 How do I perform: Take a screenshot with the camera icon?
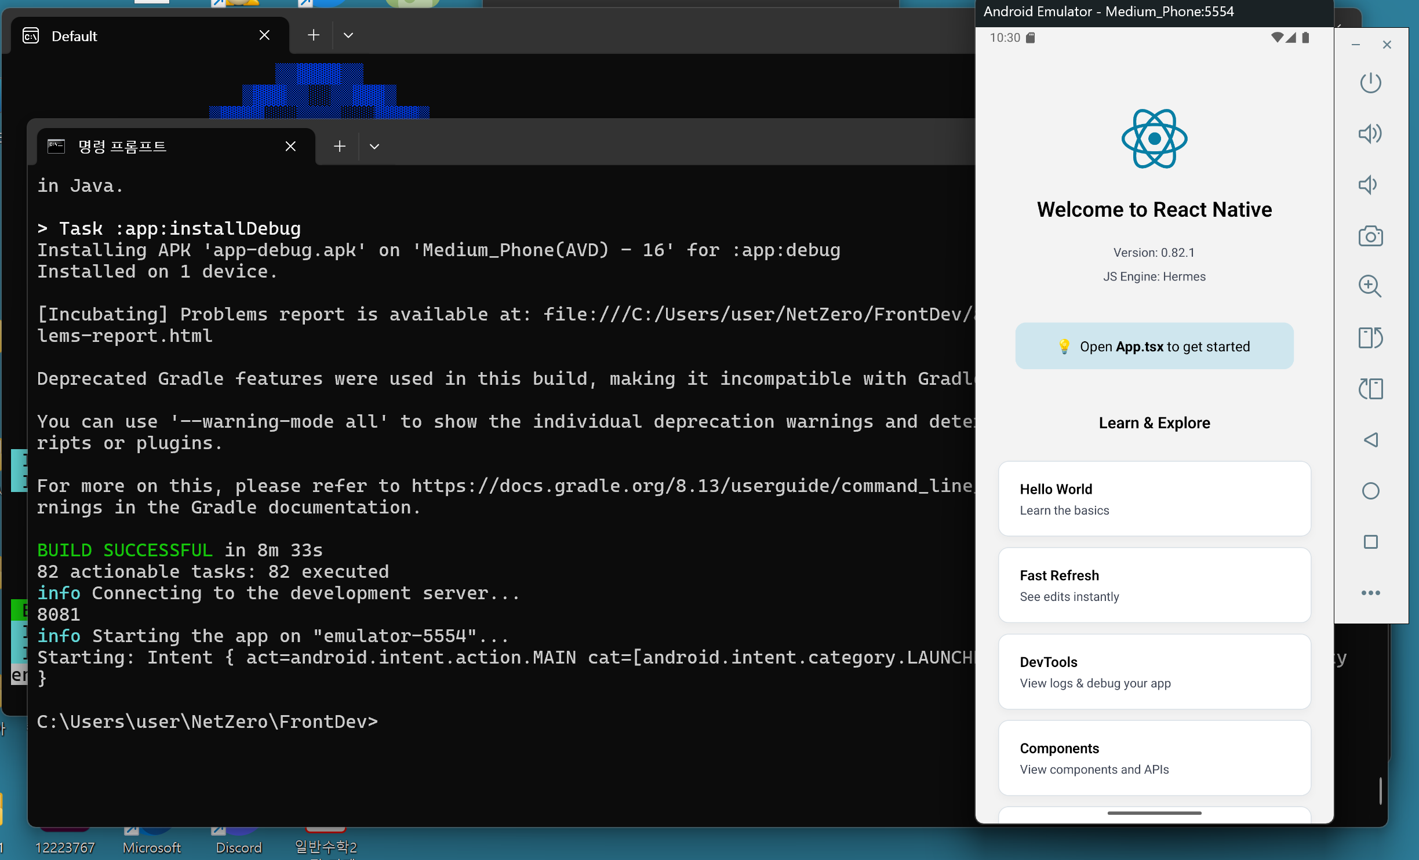click(1370, 236)
